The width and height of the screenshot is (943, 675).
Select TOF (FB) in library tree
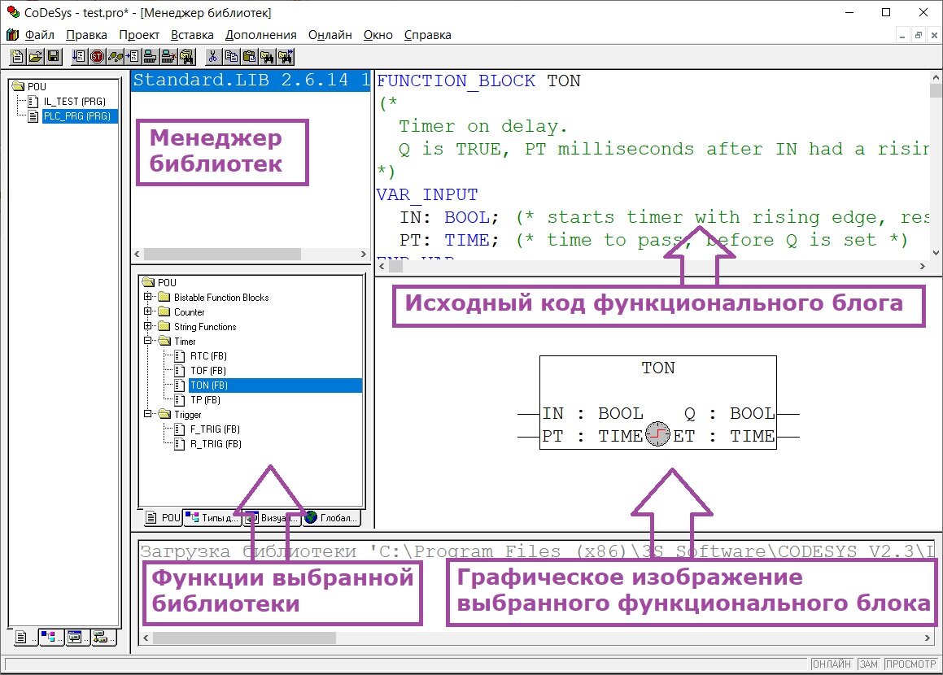point(208,370)
